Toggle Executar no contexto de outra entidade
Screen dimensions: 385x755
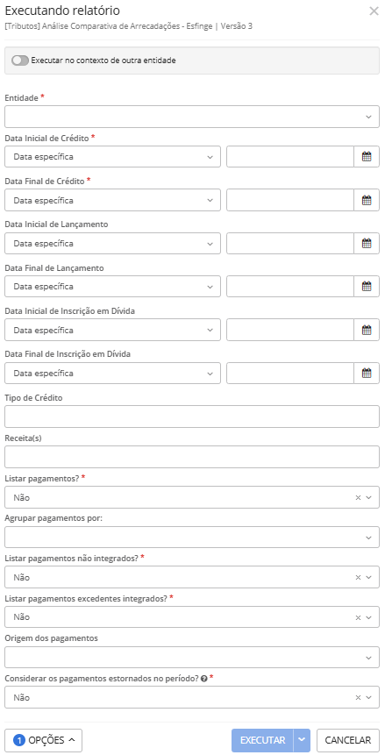(20, 61)
